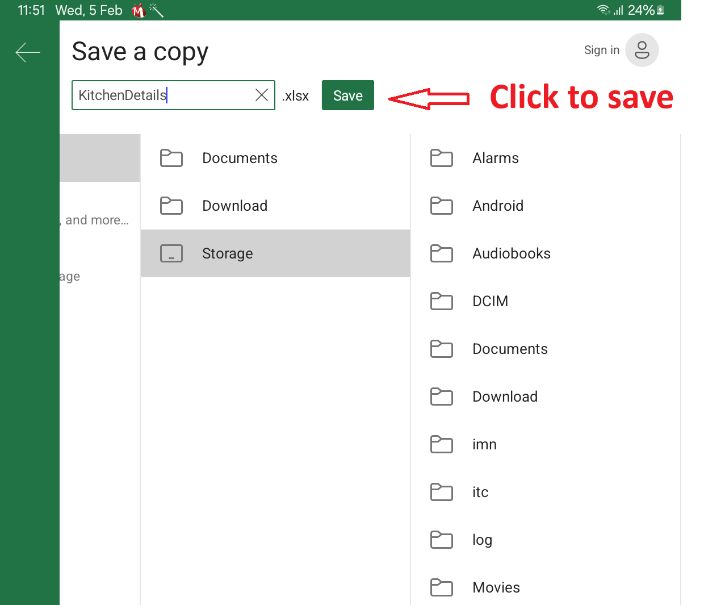Open the Android folder
This screenshot has width=725, height=605.
tap(545, 206)
